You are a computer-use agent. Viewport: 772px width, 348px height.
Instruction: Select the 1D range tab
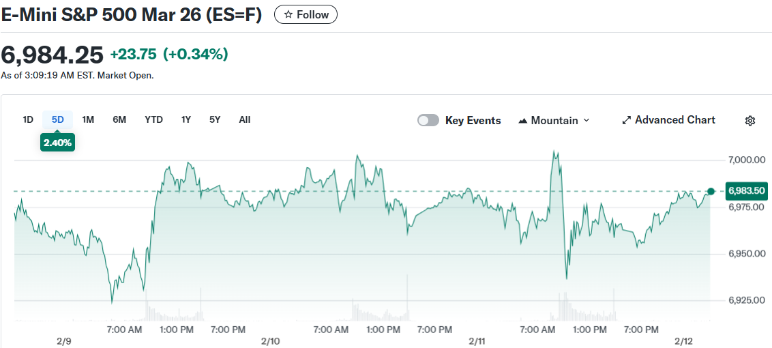(x=28, y=120)
